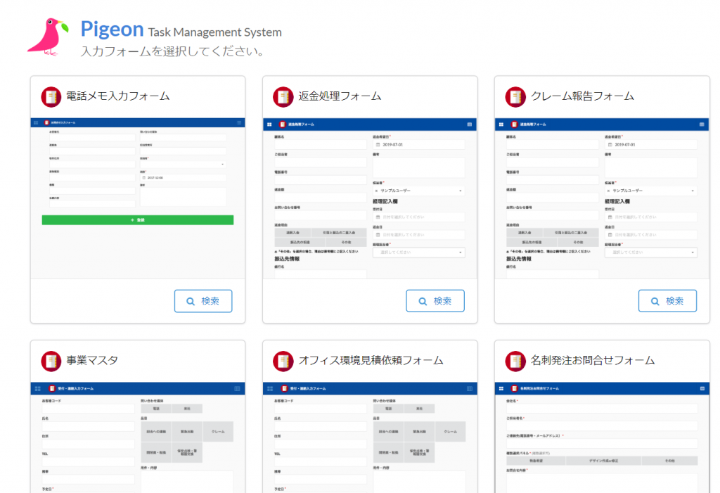Open the 事業マスタ preview thumbnail
Viewport: 720px width, 493px height.
coord(138,437)
